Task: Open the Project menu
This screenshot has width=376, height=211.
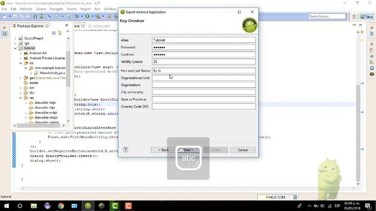Action: point(85,9)
